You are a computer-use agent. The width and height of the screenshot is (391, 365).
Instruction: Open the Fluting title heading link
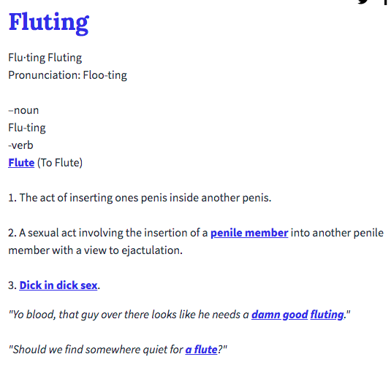(49, 23)
